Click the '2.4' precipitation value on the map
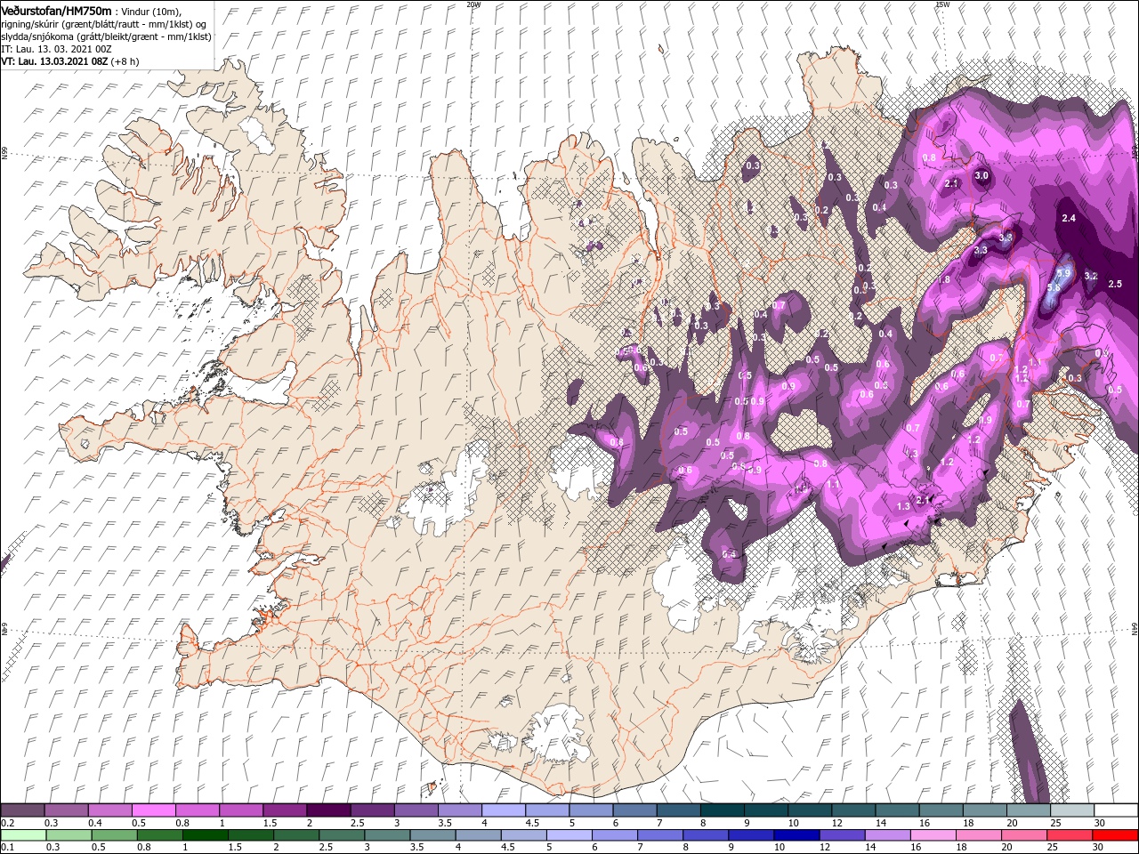The image size is (1139, 854). tap(1069, 218)
